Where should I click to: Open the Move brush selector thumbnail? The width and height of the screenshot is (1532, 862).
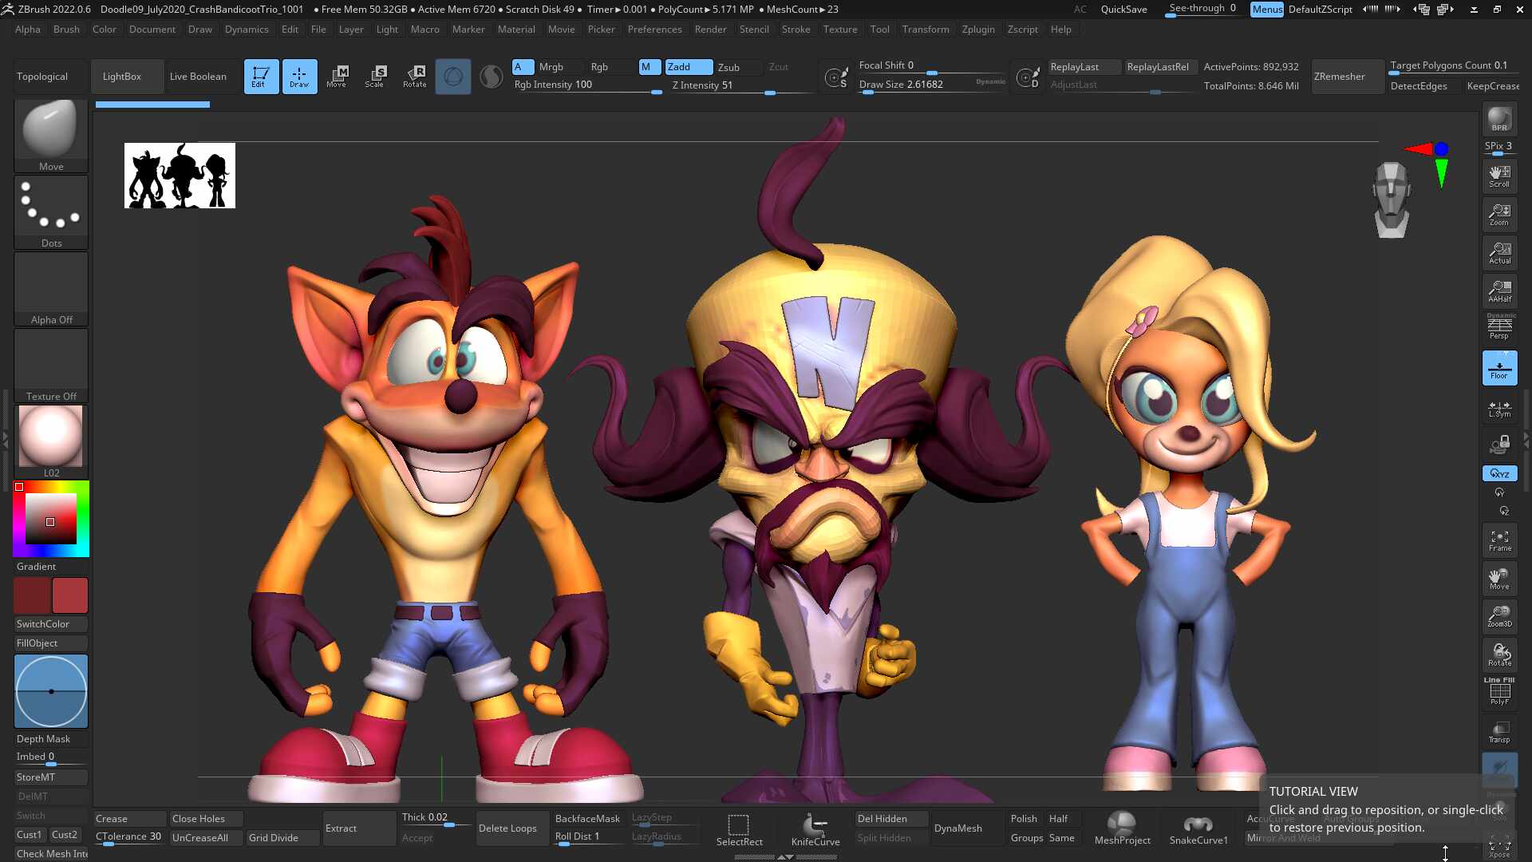point(51,134)
